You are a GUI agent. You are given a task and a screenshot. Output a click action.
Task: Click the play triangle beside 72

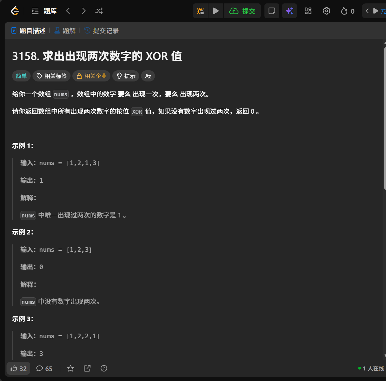click(376, 11)
